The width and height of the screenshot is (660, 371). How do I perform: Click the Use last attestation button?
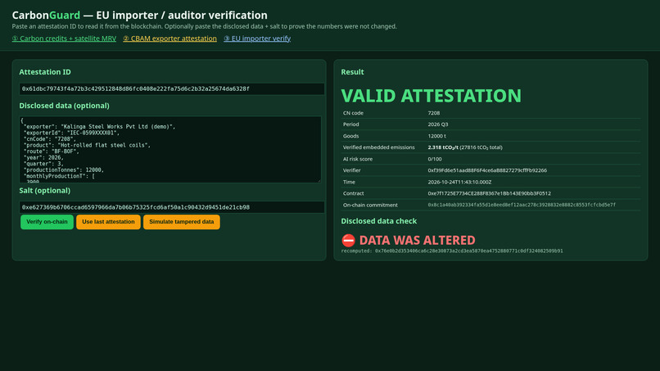[x=108, y=222]
